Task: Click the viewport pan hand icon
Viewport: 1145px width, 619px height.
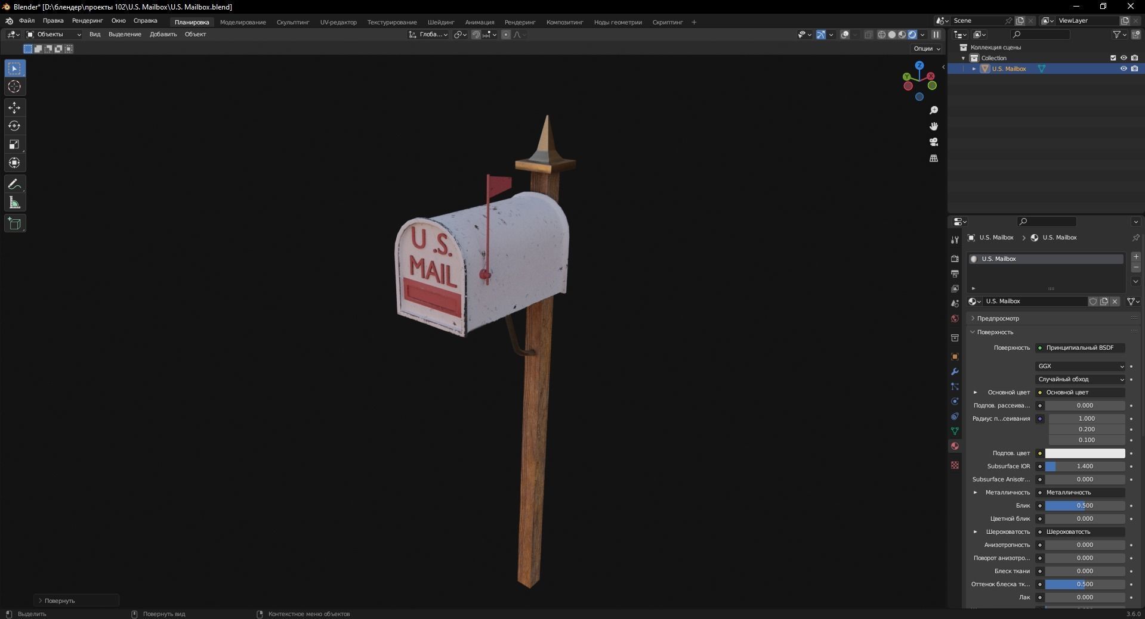Action: [934, 126]
